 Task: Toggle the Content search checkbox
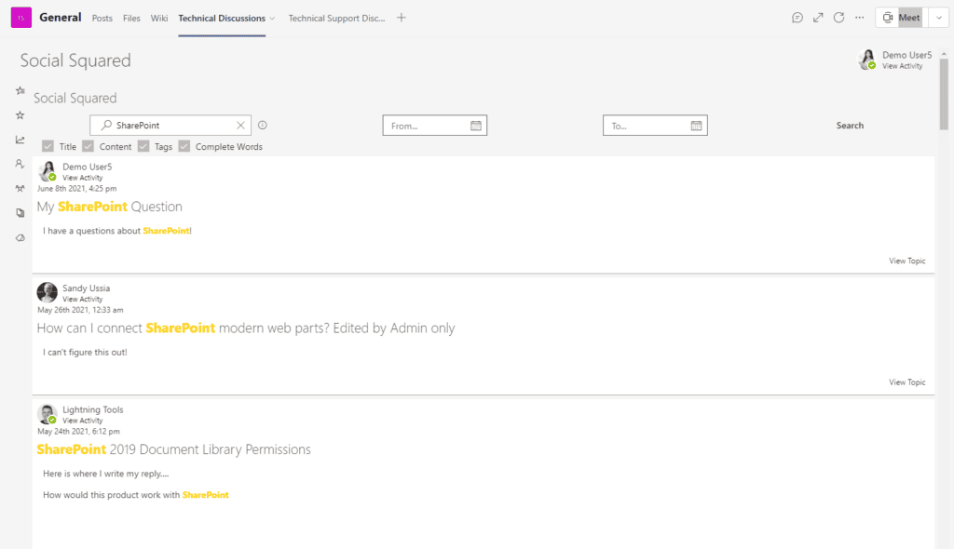tap(88, 146)
